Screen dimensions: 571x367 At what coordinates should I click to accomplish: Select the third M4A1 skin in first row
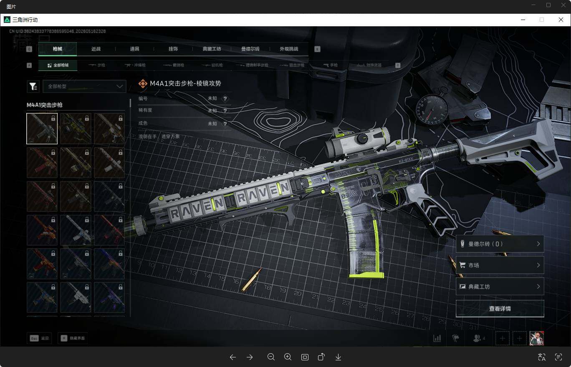click(109, 128)
